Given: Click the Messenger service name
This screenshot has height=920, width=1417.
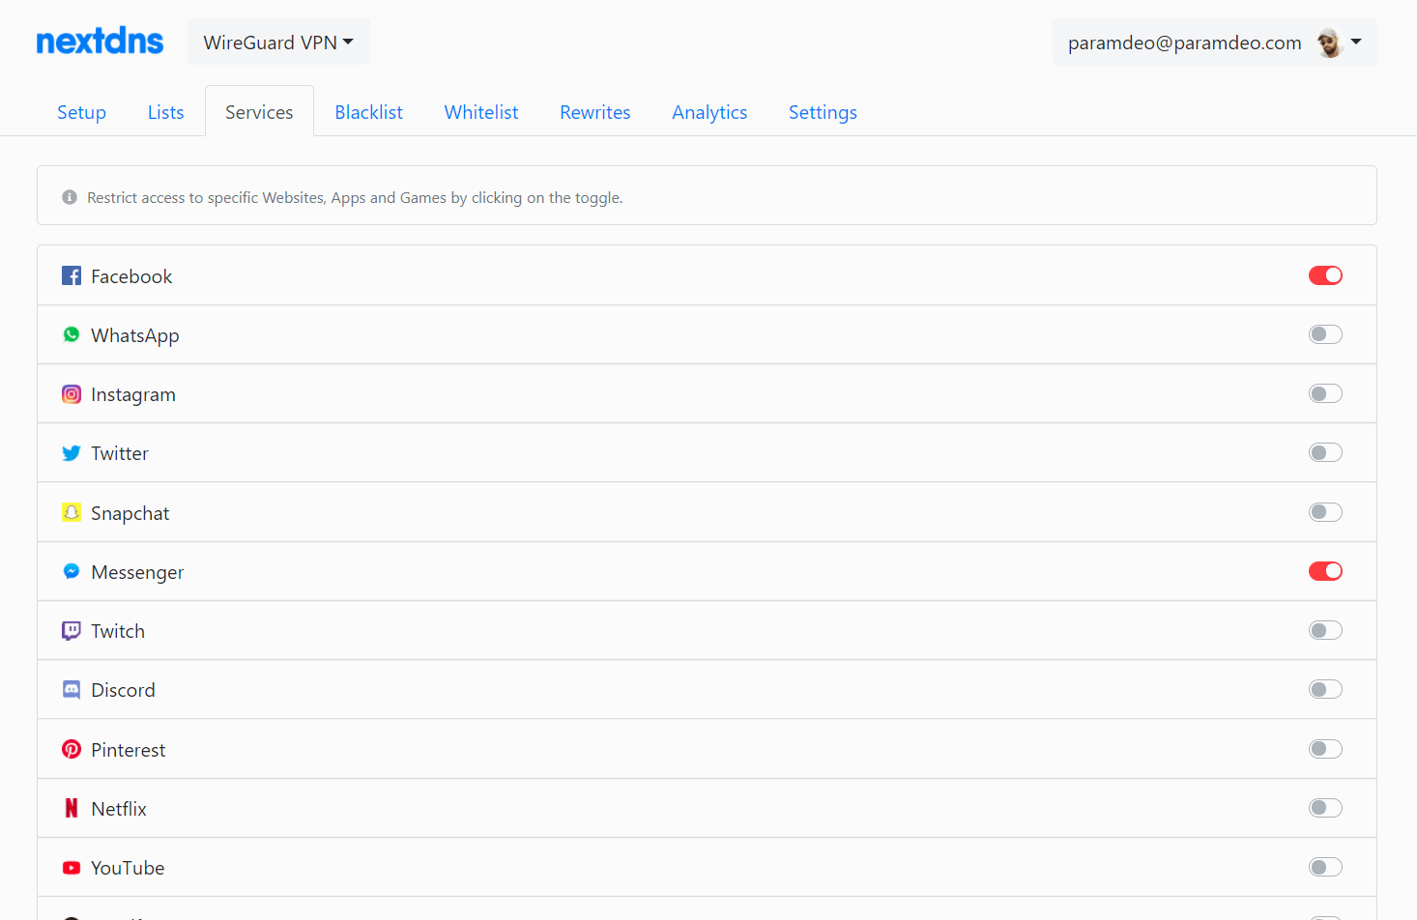Looking at the screenshot, I should (x=137, y=572).
